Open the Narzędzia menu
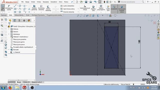The image size is (160, 90). 46,2
